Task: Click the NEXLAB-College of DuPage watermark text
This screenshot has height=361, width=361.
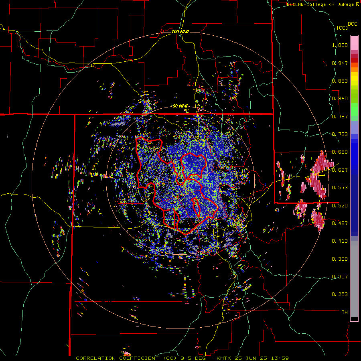Action: pyautogui.click(x=320, y=4)
